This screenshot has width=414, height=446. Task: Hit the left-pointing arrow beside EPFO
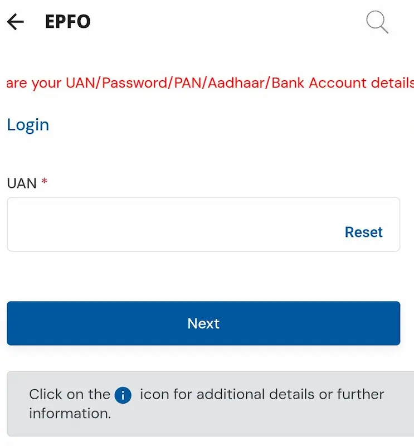15,21
